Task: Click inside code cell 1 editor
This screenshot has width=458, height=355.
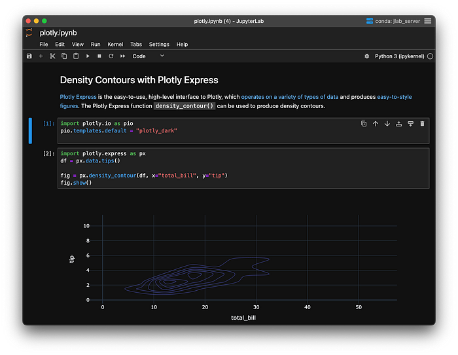Action: 243,131
